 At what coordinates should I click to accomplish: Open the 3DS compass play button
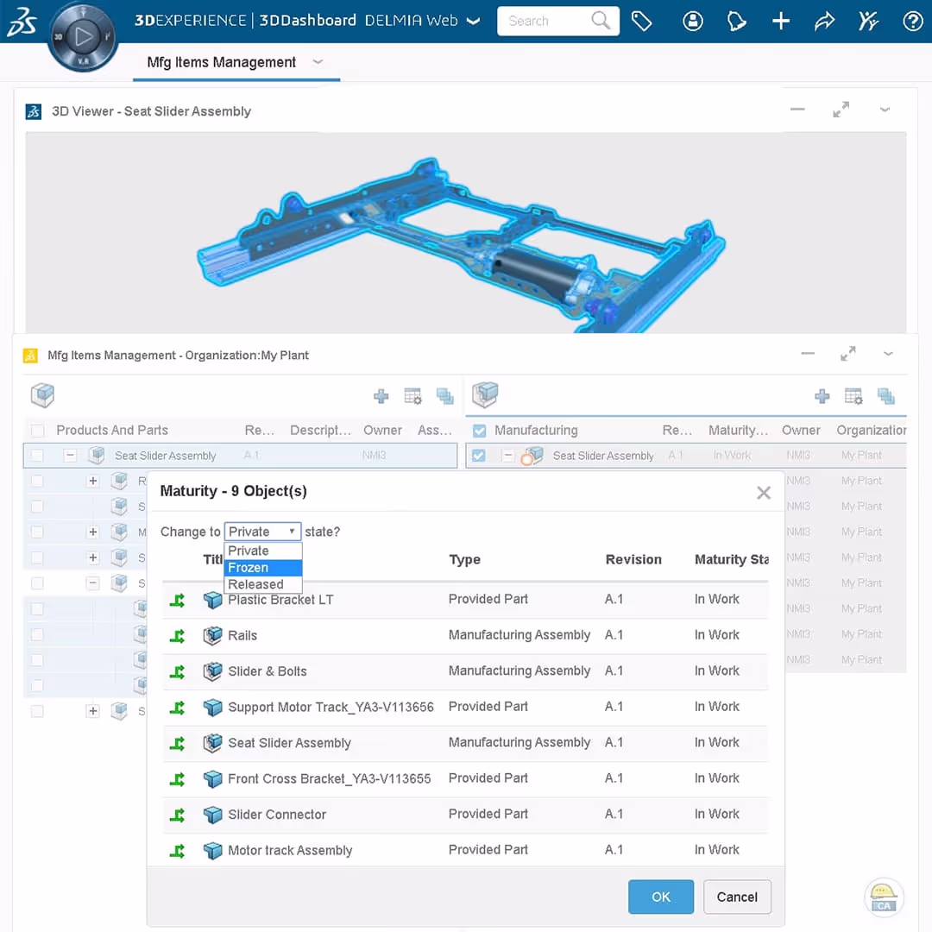coord(83,37)
